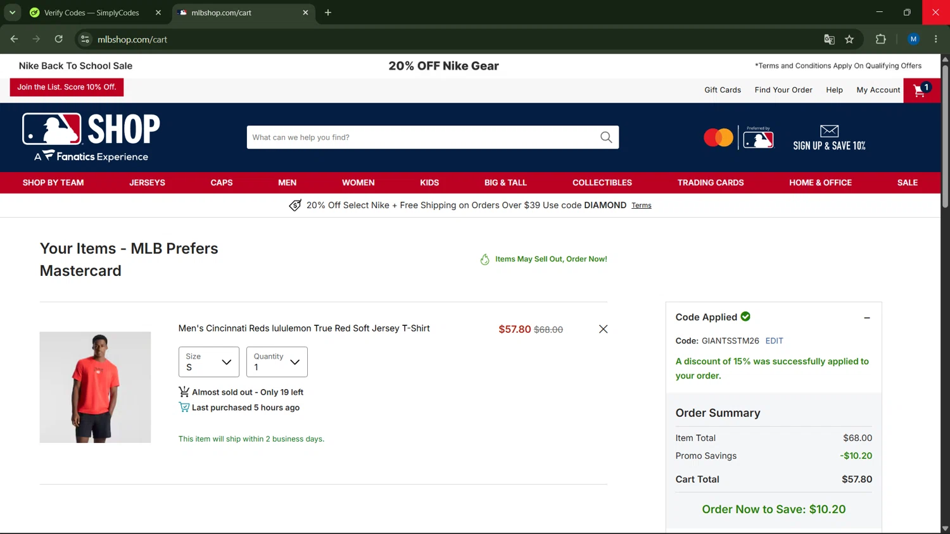
Task: Open the CAPS menu
Action: pyautogui.click(x=222, y=183)
